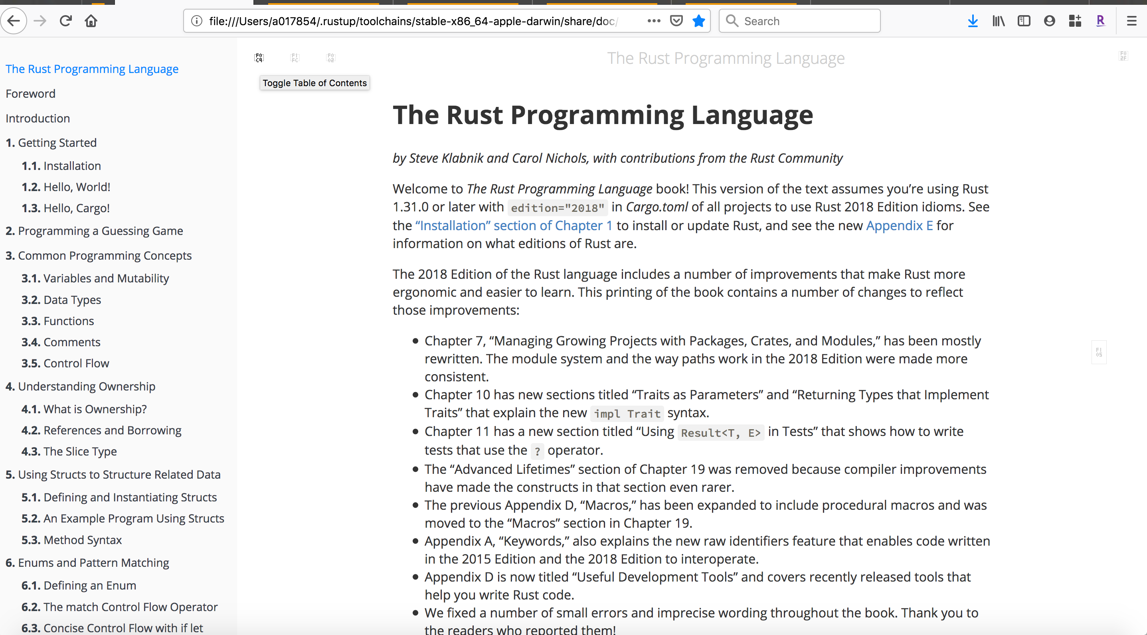This screenshot has width=1147, height=635.
Task: Click the print icon at top right
Action: (x=1123, y=56)
